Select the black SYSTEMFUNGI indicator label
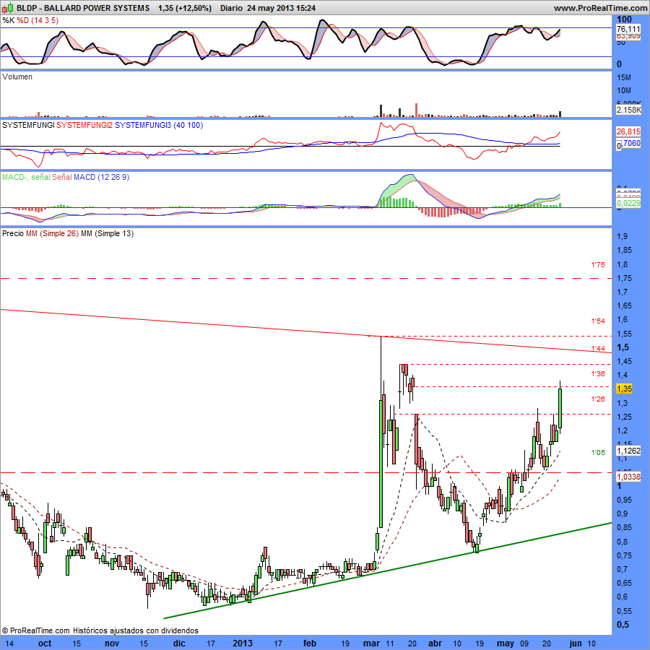 (28, 125)
